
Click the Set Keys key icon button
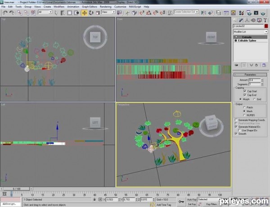181,202
